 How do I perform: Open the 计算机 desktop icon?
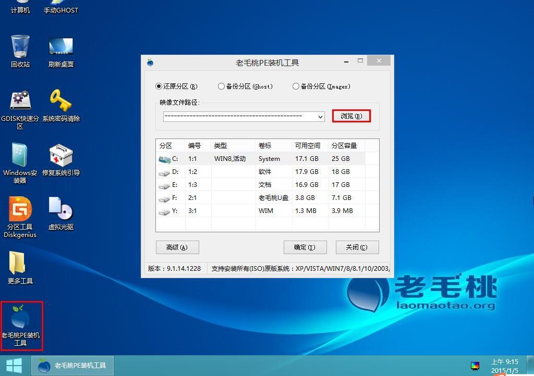click(x=20, y=7)
